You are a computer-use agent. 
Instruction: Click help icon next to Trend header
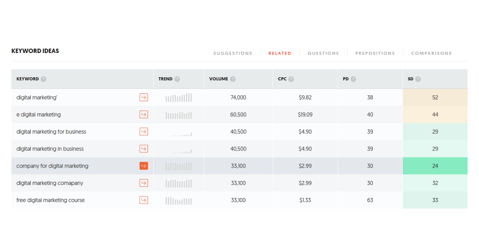coord(177,79)
